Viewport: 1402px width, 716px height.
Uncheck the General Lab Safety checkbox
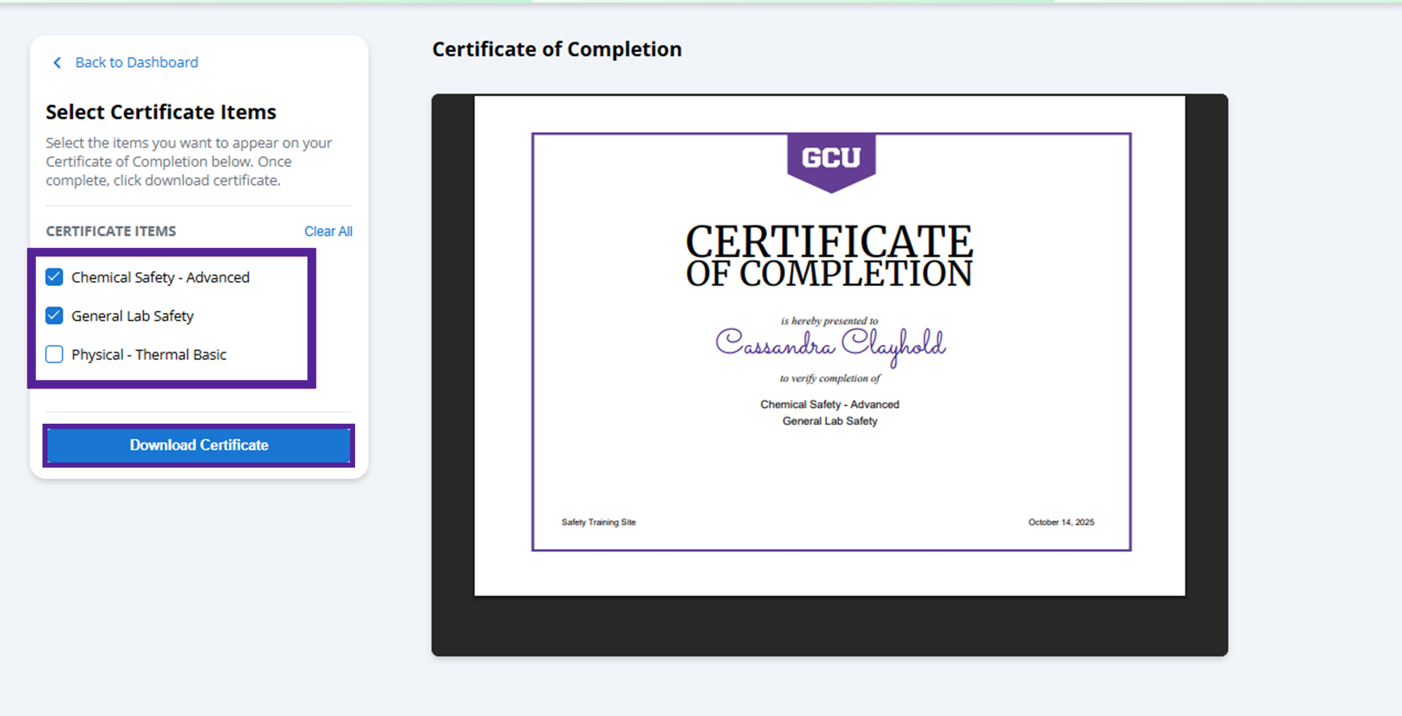(54, 316)
